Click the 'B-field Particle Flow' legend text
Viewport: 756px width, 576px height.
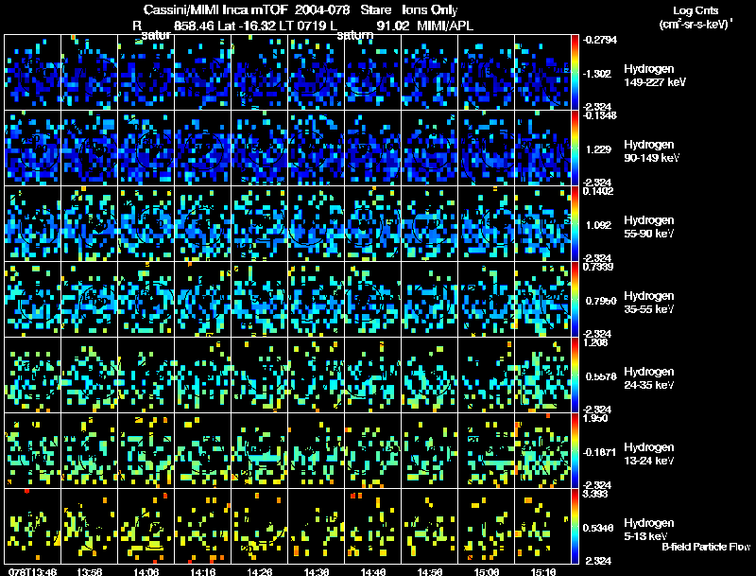point(706,547)
